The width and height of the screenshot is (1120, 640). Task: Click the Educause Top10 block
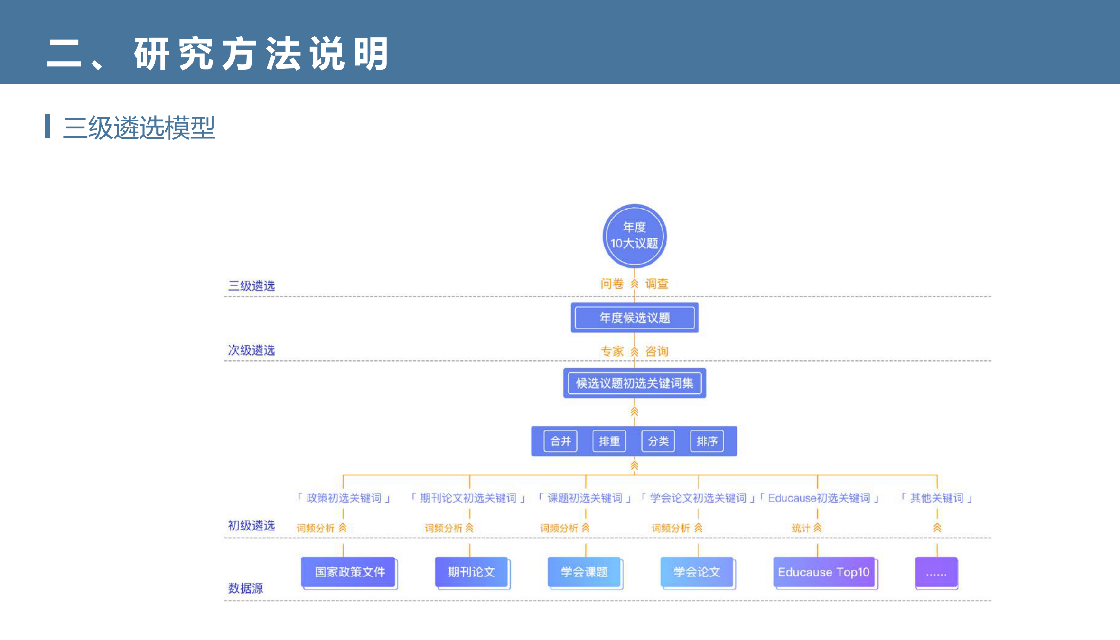pos(824,572)
